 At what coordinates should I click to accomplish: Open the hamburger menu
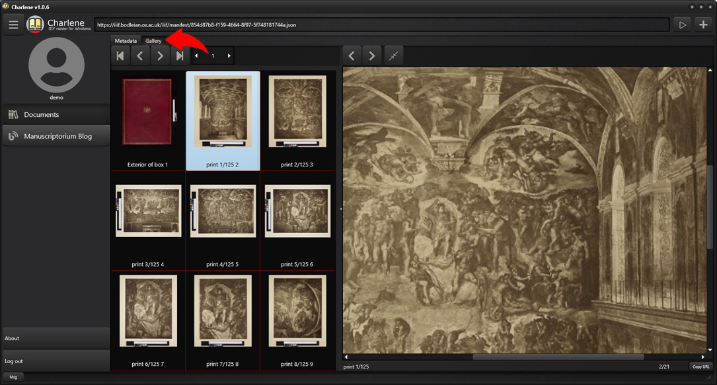pyautogui.click(x=13, y=24)
